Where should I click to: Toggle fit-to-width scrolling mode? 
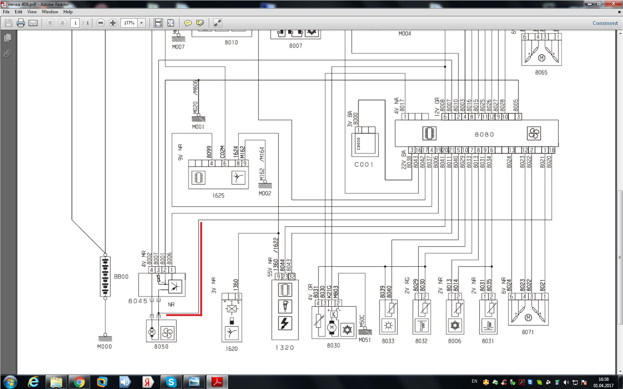click(158, 23)
